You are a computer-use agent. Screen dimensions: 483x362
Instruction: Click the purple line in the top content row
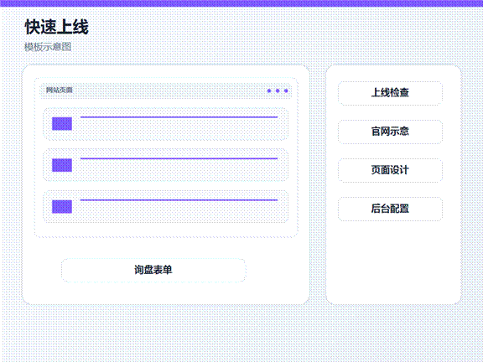click(x=179, y=117)
